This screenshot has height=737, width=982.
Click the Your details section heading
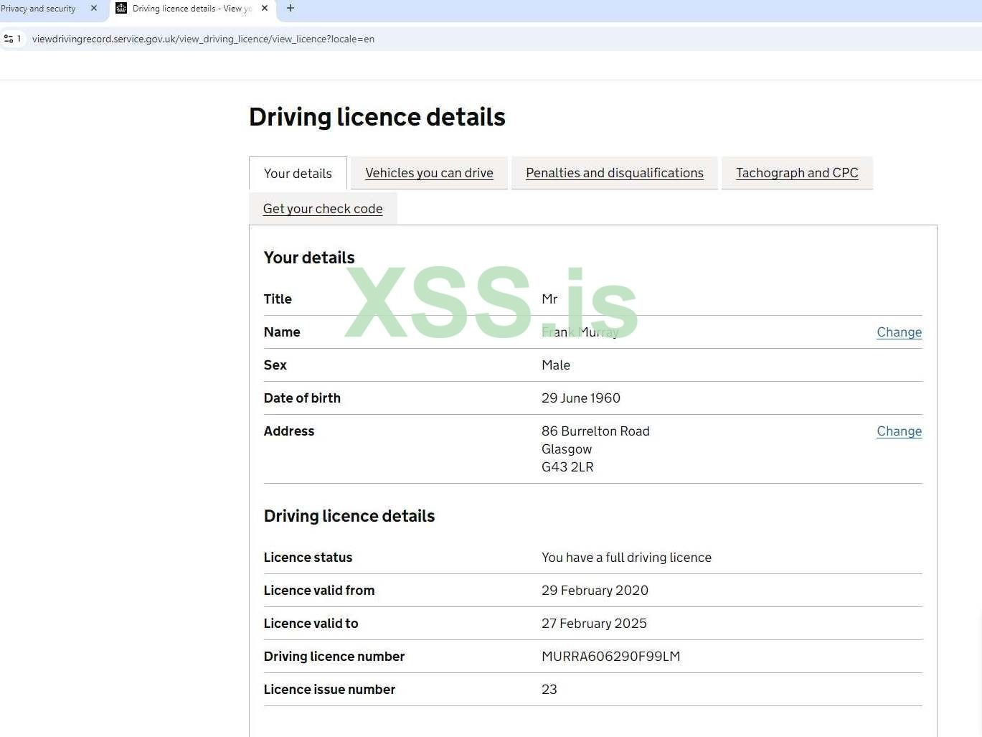click(x=309, y=258)
